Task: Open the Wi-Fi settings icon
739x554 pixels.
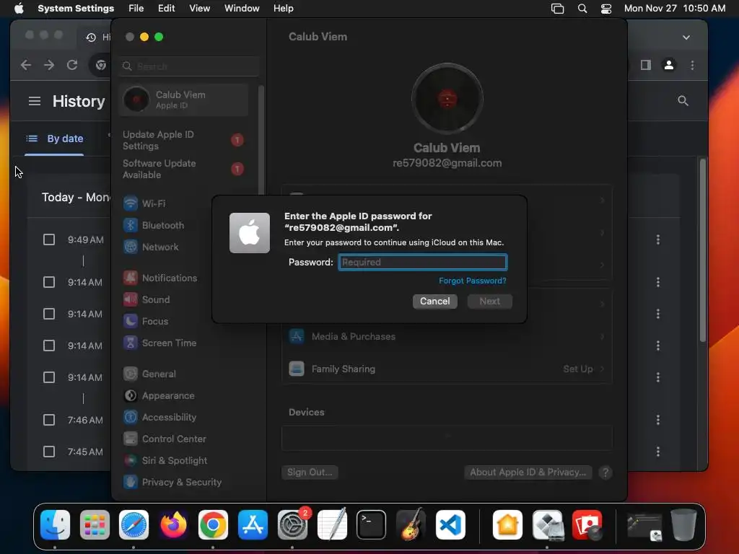Action: coord(131,203)
